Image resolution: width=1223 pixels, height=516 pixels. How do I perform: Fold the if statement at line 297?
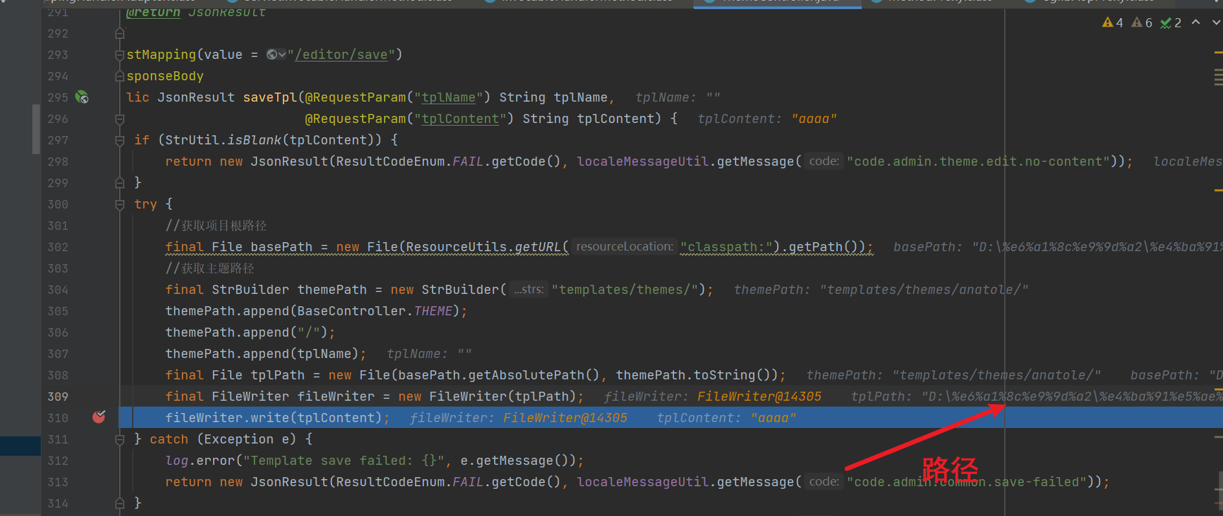pyautogui.click(x=120, y=140)
